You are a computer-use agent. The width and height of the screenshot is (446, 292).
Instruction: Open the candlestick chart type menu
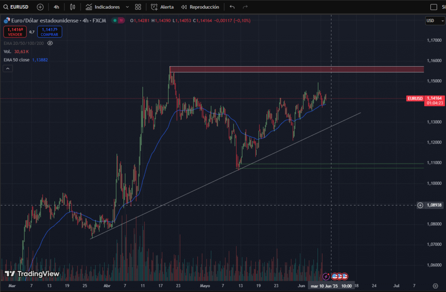click(72, 7)
